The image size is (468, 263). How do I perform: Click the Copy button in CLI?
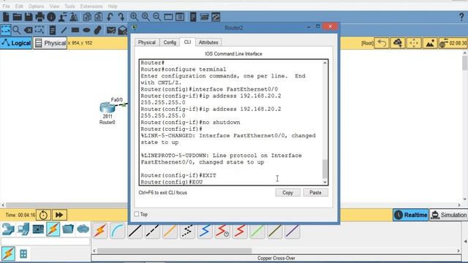[287, 193]
